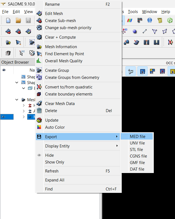The height and width of the screenshot is (219, 175).
Task: Click the notebook scroll toolbar icon
Action: pos(160,20)
